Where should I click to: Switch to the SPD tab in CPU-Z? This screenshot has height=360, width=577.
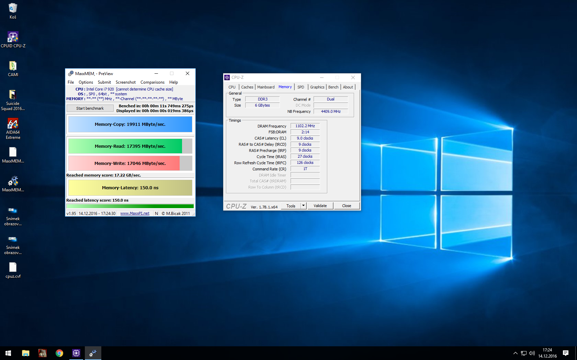click(301, 87)
